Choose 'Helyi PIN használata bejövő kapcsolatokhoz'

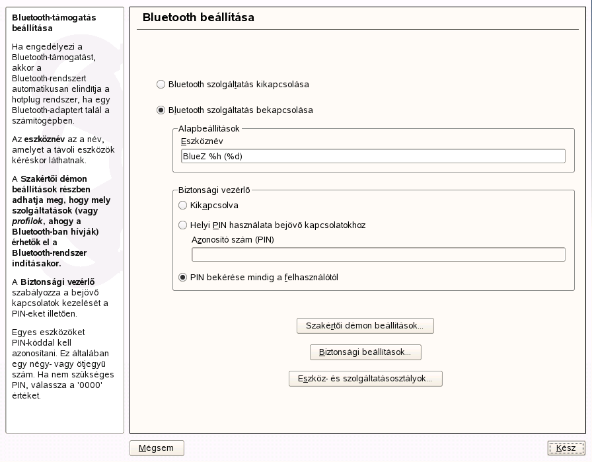[183, 225]
